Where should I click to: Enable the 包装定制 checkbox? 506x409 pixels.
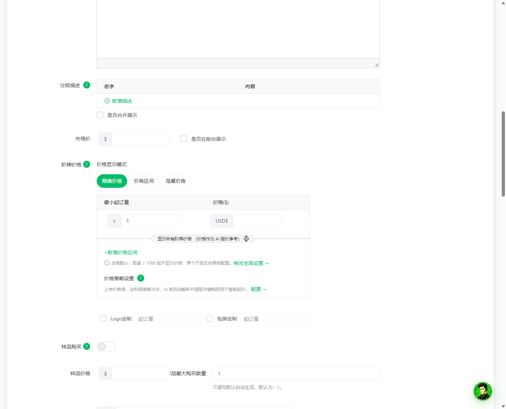click(210, 318)
